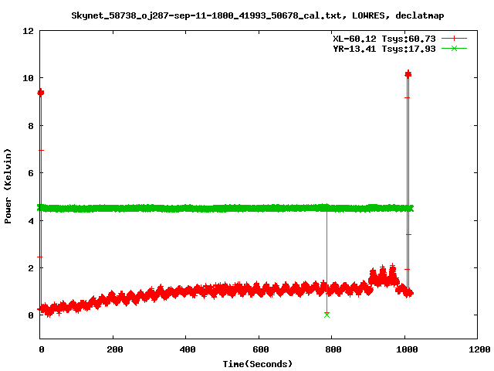
Task: Click the y-axis tick label 8
Action: click(30, 126)
